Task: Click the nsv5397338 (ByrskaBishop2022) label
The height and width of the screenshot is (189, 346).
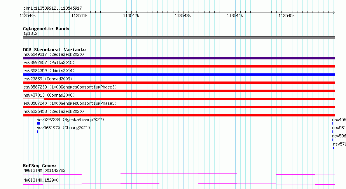Action: point(70,120)
